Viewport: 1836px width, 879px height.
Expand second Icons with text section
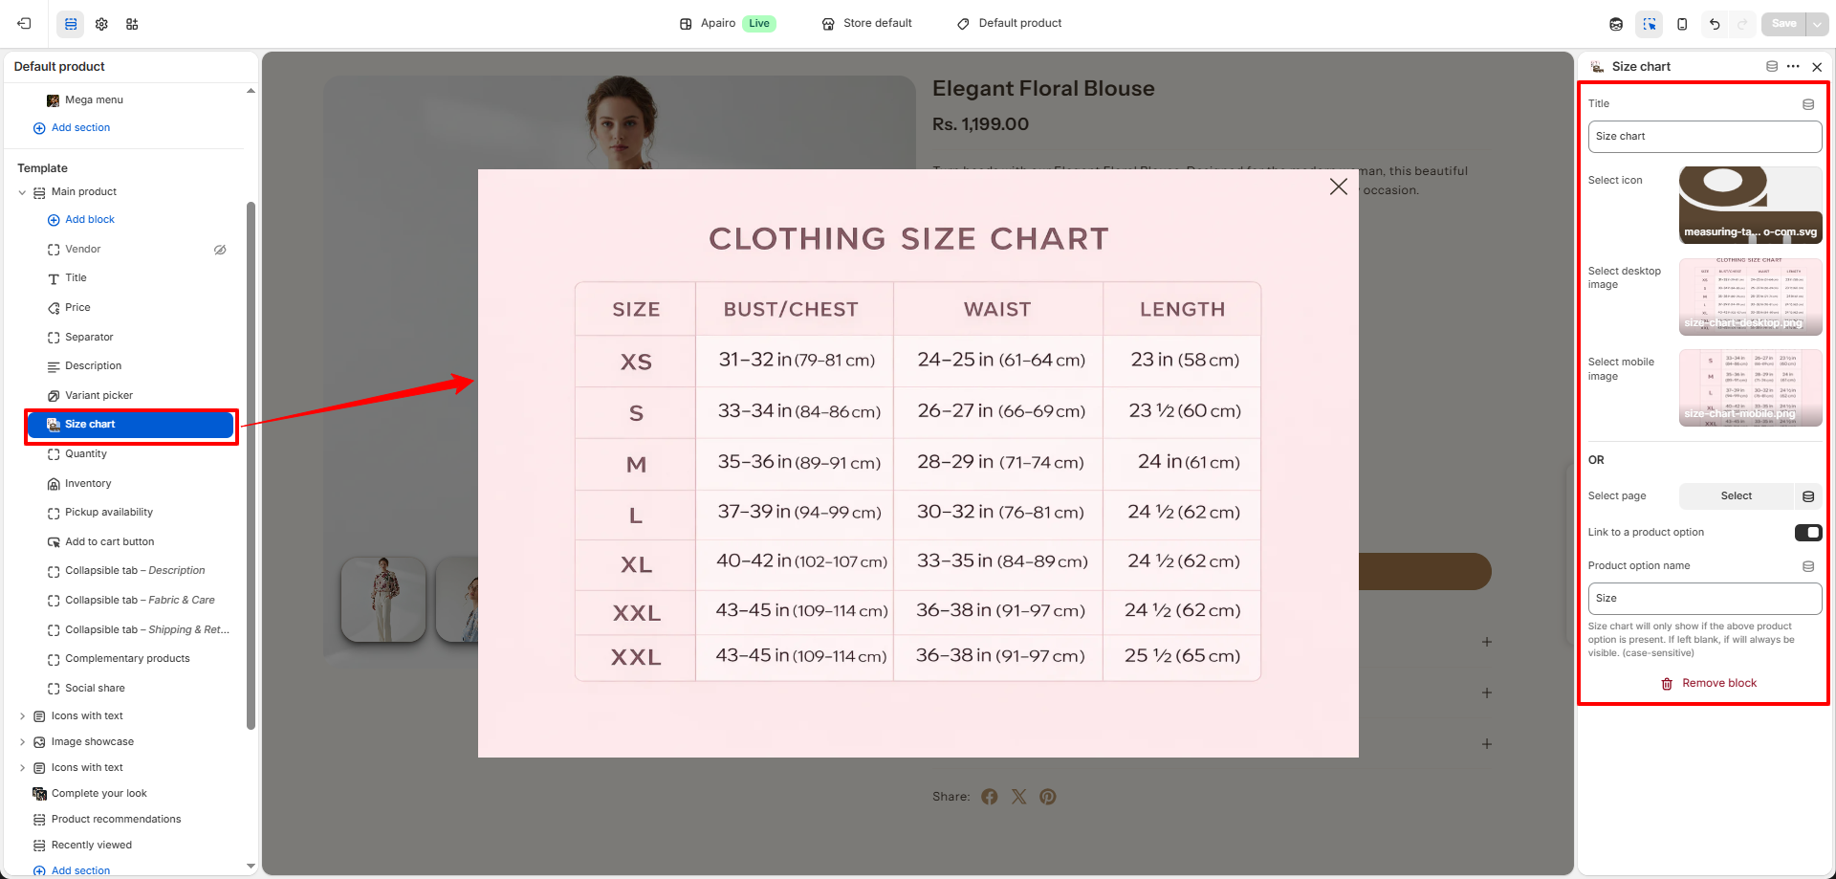(x=22, y=768)
